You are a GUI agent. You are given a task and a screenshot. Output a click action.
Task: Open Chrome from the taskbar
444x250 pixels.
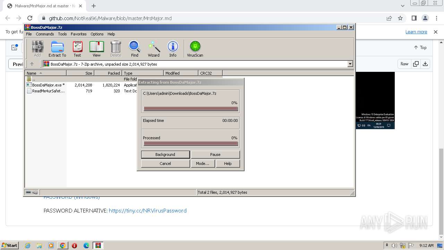63,245
